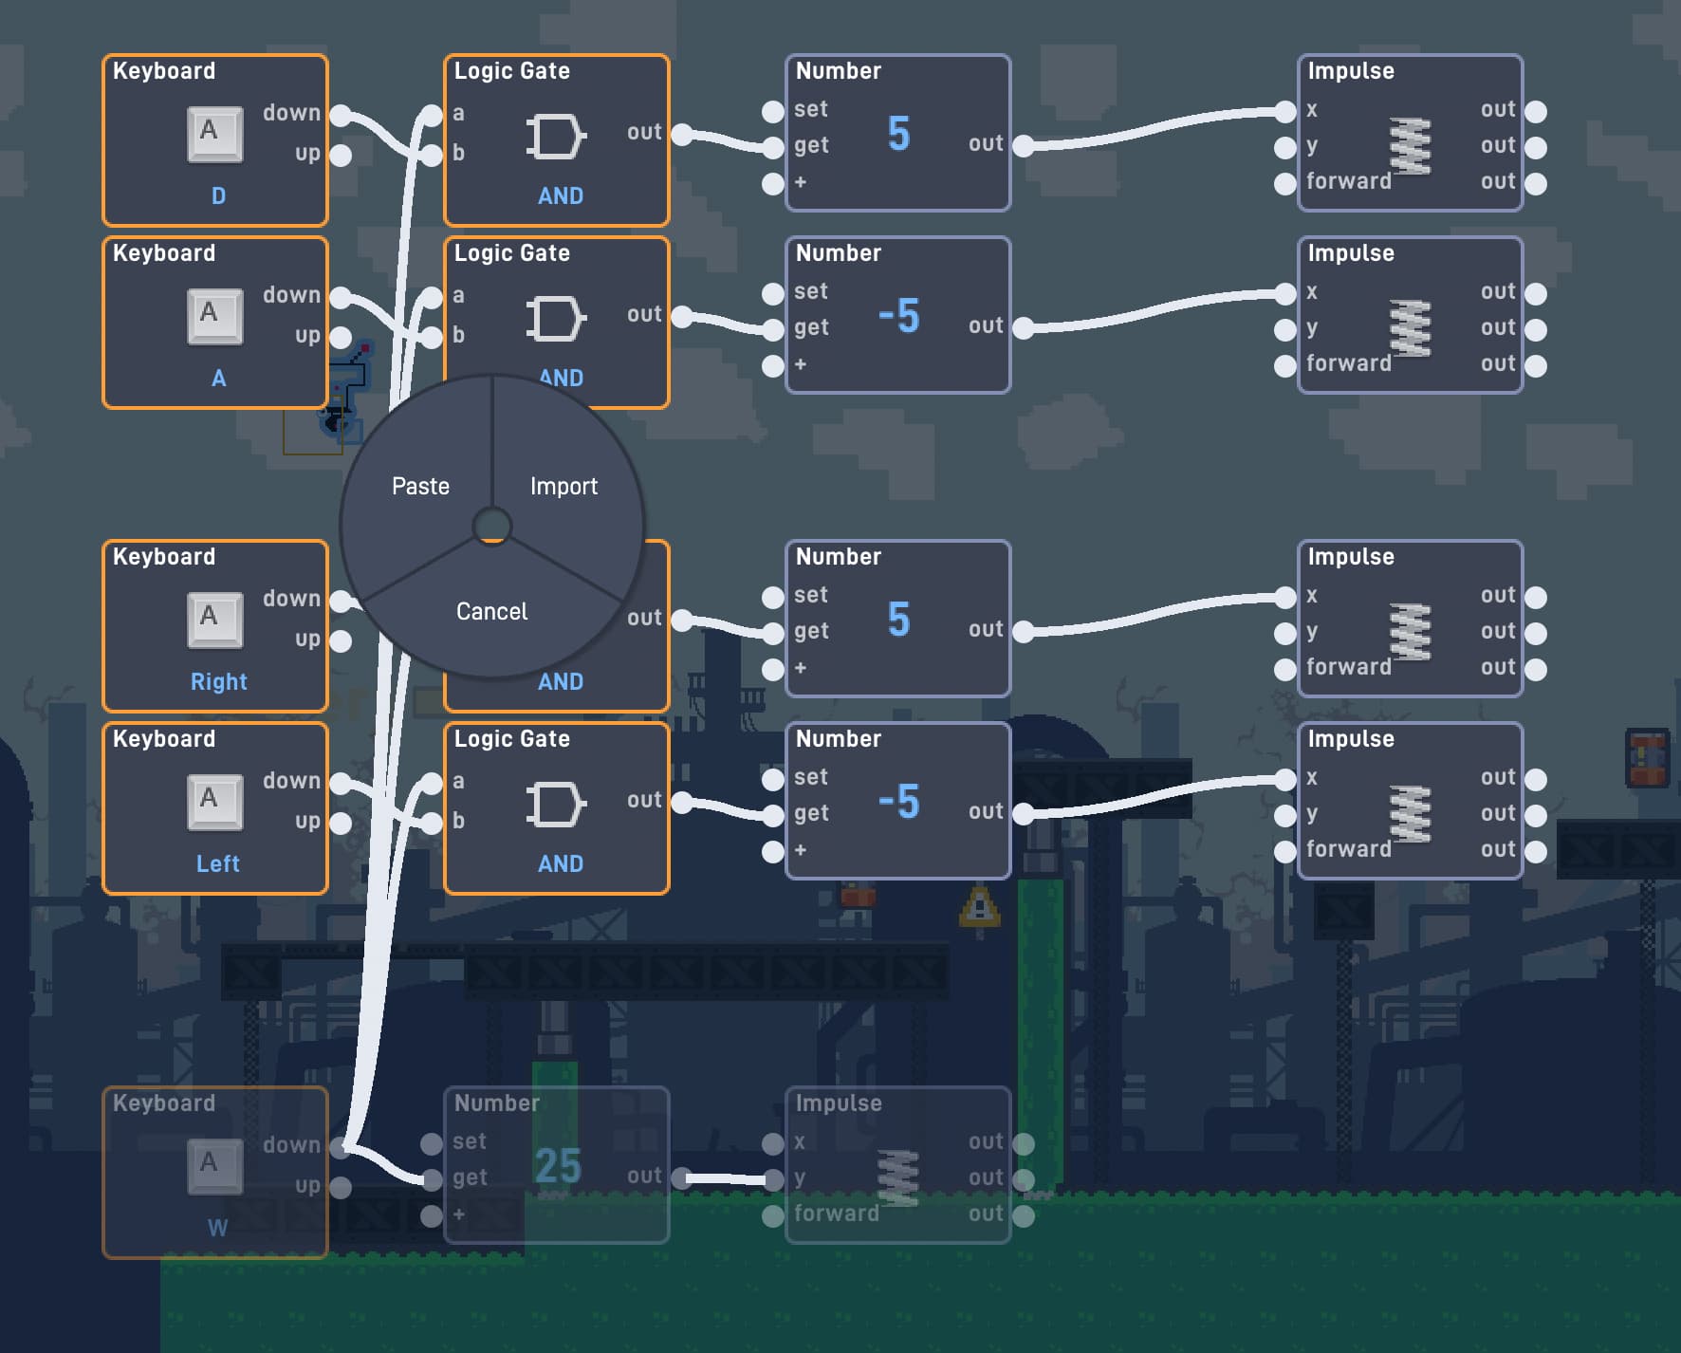This screenshot has width=1681, height=1353.
Task: Click the out port of the top Logic Gate
Action: point(682,135)
